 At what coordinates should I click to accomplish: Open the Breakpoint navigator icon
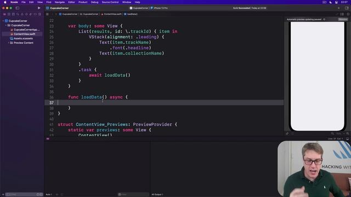[x=35, y=14]
